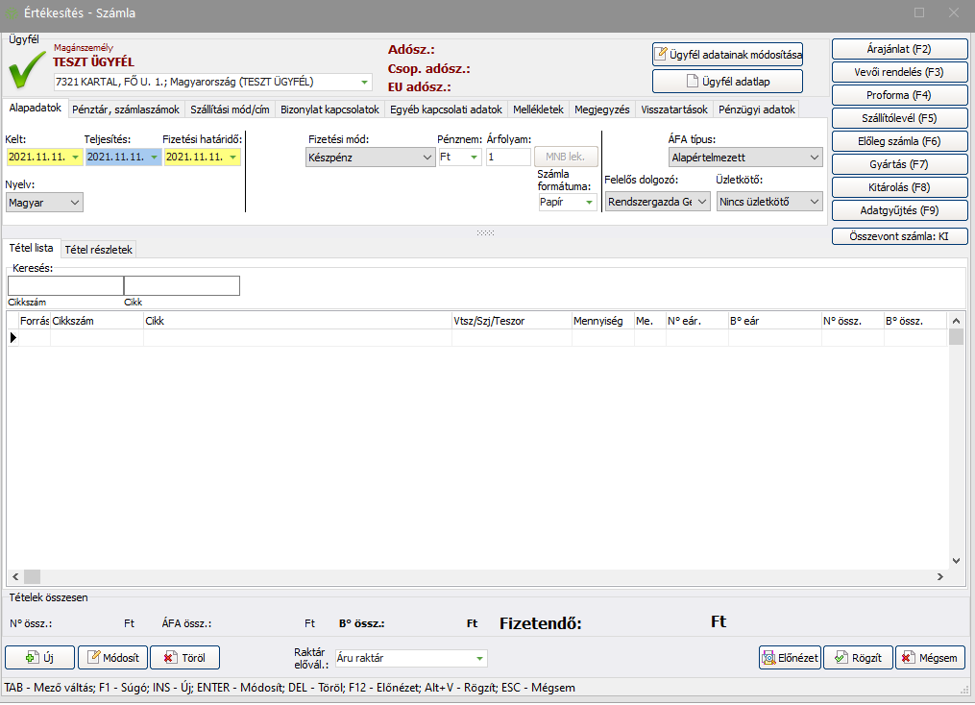Click the Előleg számla (F6) button
The width and height of the screenshot is (975, 705).
point(899,141)
